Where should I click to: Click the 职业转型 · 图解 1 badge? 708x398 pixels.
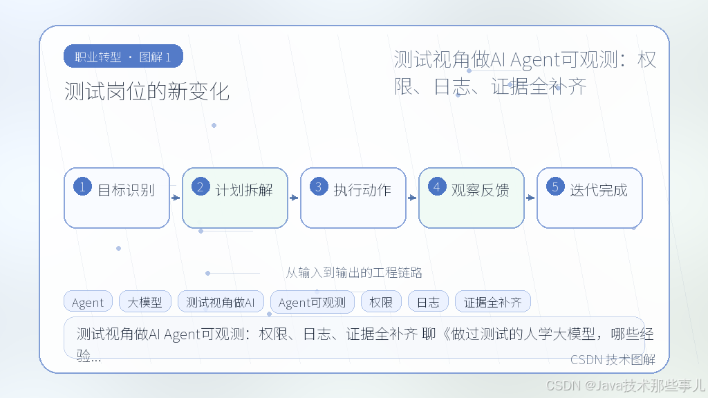click(123, 57)
